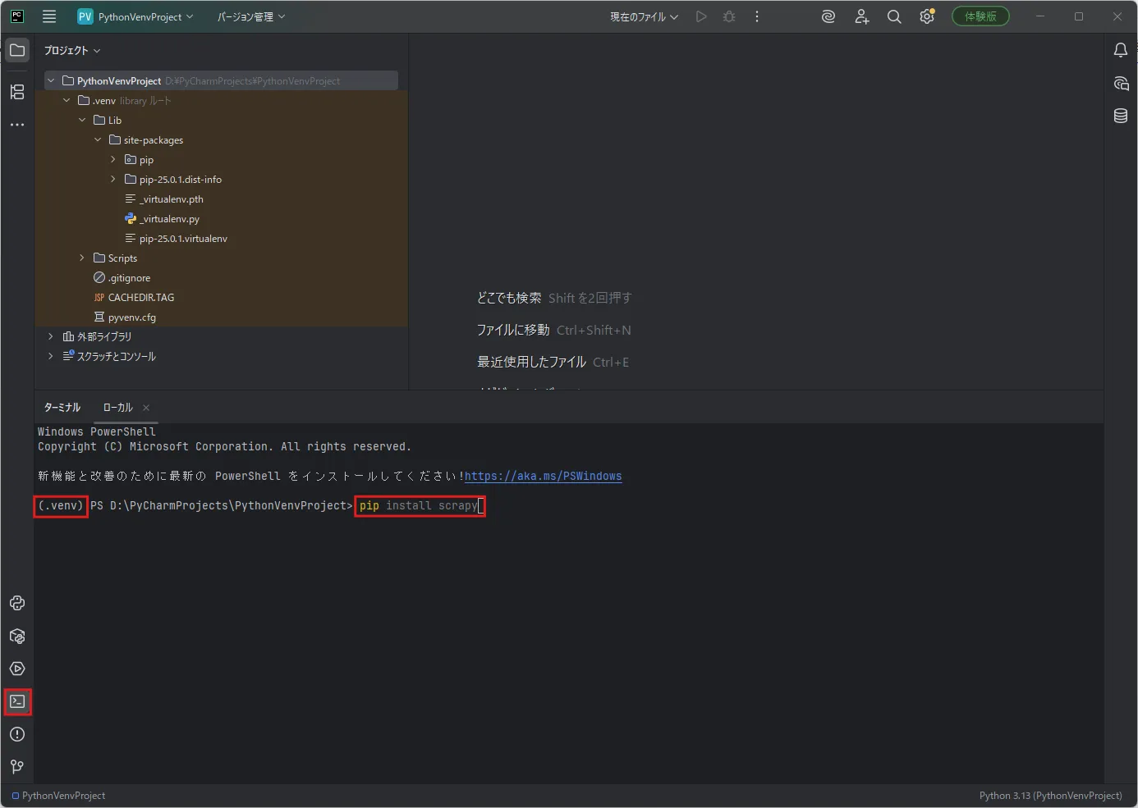Open the AI Assistant swirl icon in toolbar
Screen dimensions: 1138x808
tap(828, 16)
